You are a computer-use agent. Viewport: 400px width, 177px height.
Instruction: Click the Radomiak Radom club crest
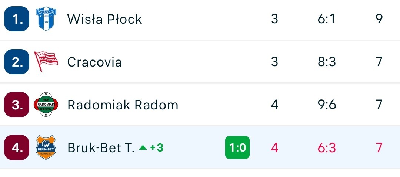click(x=46, y=105)
